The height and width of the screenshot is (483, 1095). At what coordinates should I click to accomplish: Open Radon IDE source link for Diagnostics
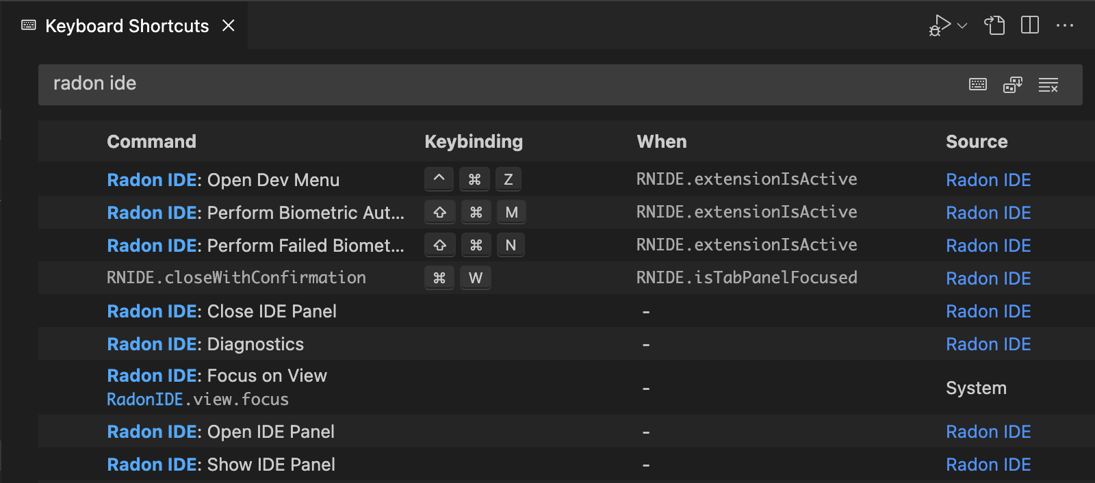coord(988,344)
